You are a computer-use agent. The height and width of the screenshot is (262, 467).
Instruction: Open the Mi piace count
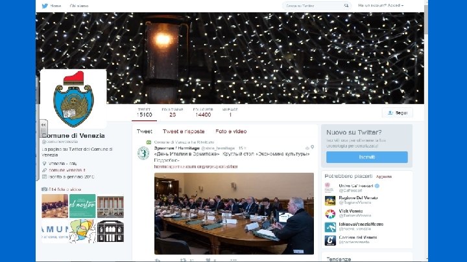coord(230,113)
